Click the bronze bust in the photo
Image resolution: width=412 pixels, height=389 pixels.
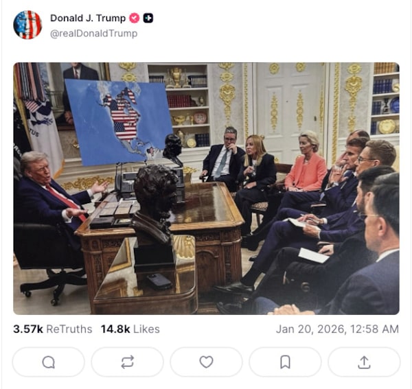click(155, 204)
